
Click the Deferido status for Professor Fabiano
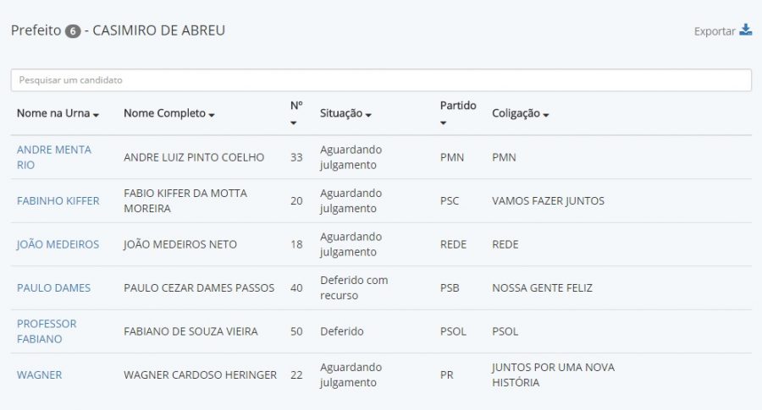(x=341, y=331)
